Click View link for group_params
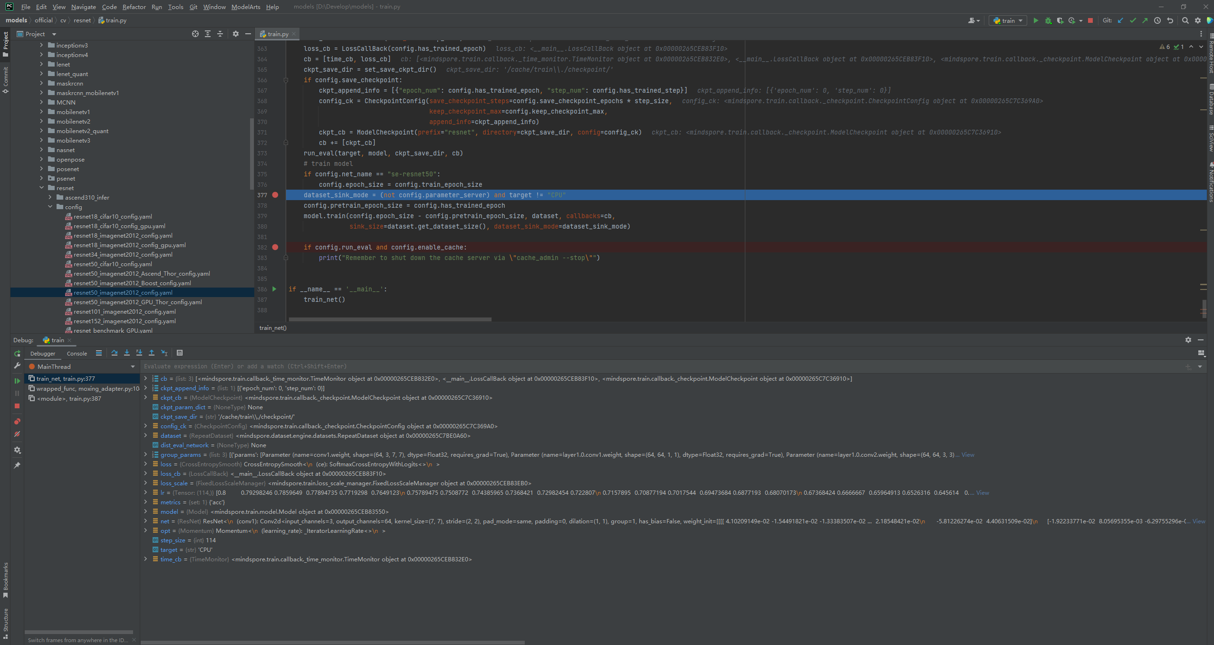The height and width of the screenshot is (645, 1214). 968,455
